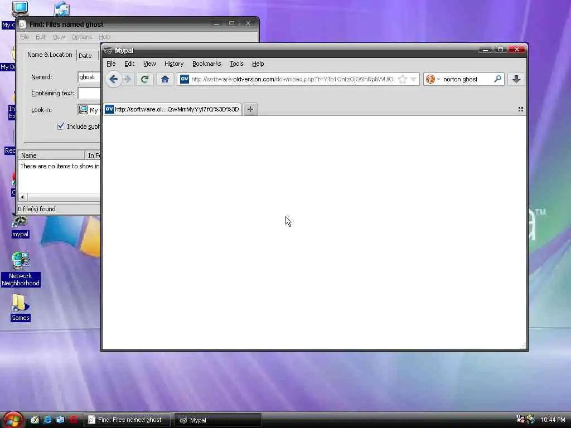Switch to the Date tab in Find
Image resolution: width=571 pixels, height=428 pixels.
click(85, 56)
